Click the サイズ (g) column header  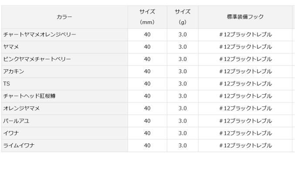pos(182,17)
